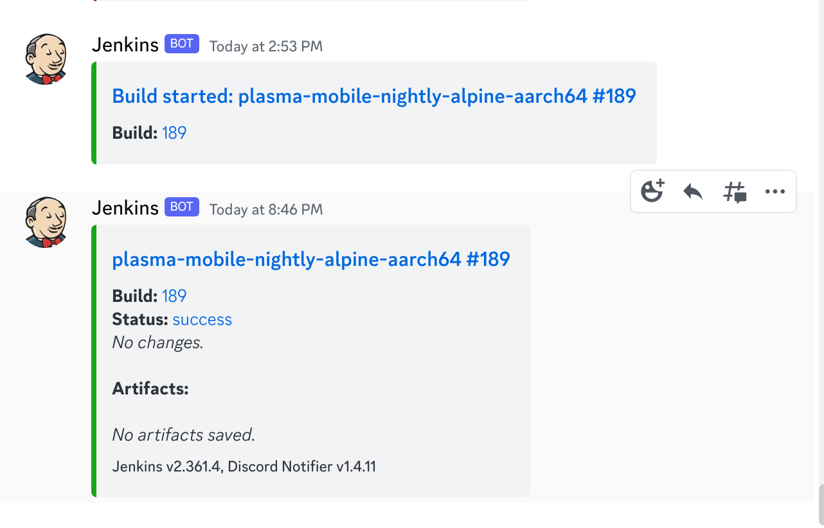The height and width of the screenshot is (528, 824).
Task: Create a thread from this message
Action: (735, 191)
